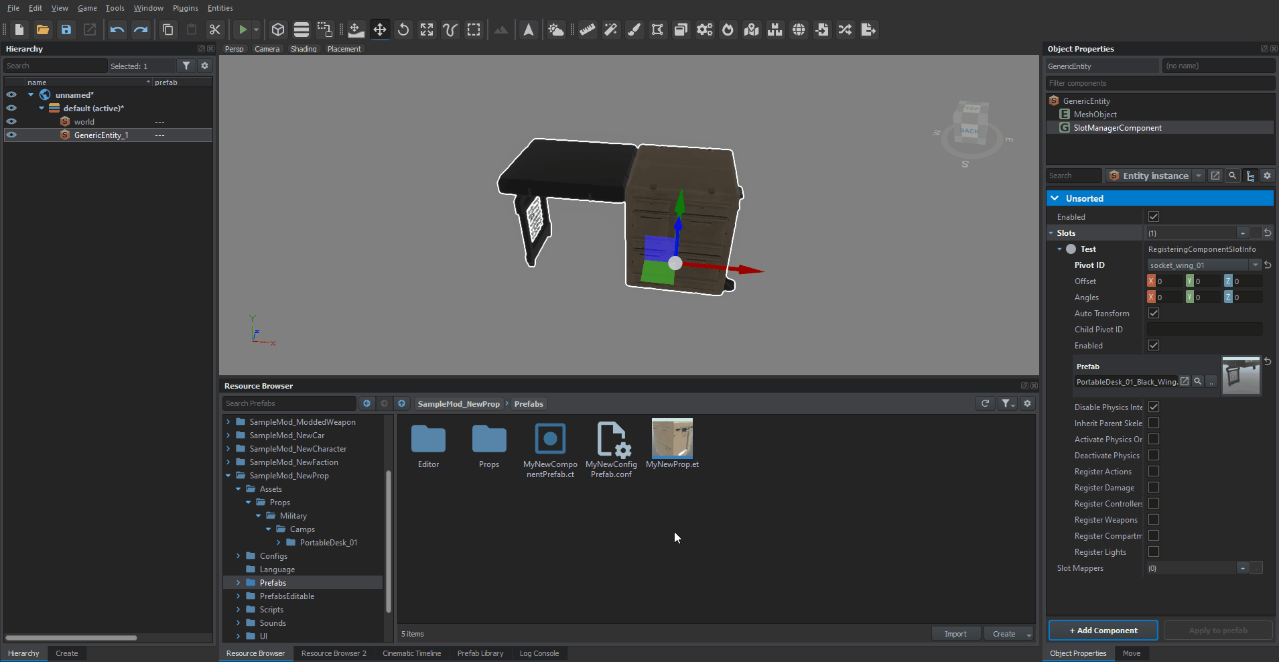Image resolution: width=1279 pixels, height=662 pixels.
Task: Select the Move tool in toolbar
Action: [380, 29]
